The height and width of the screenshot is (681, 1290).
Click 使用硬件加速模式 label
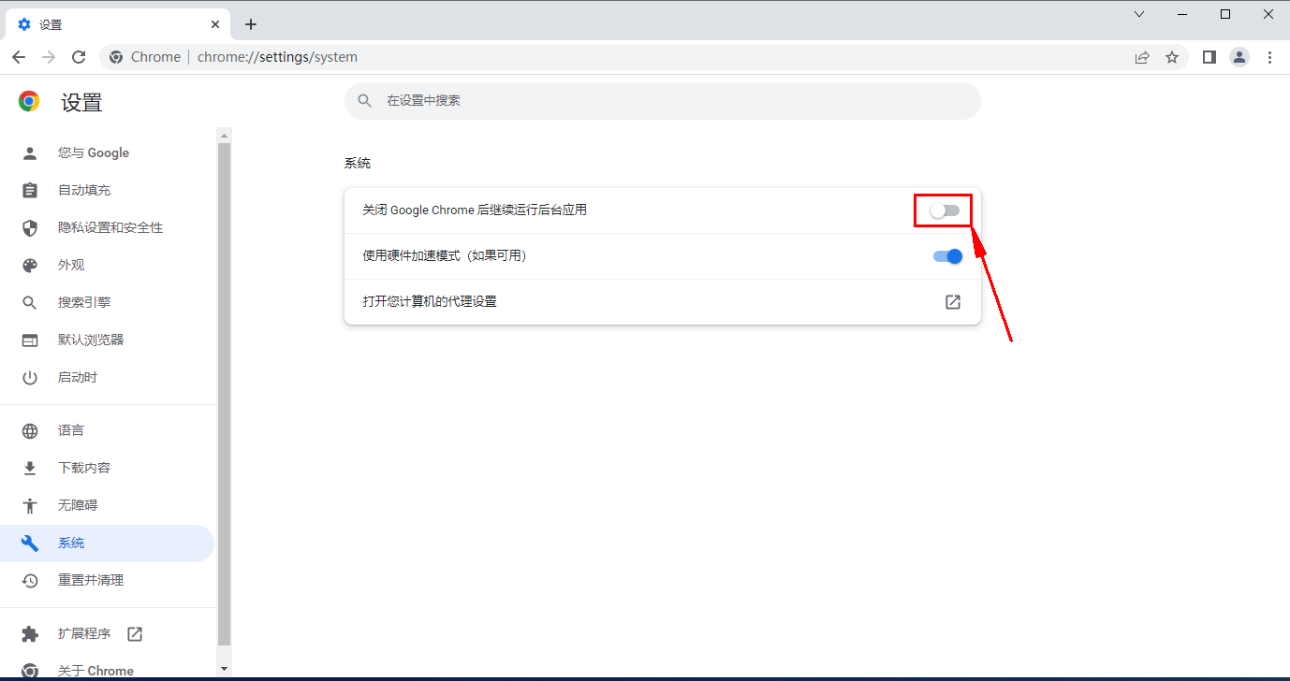445,256
